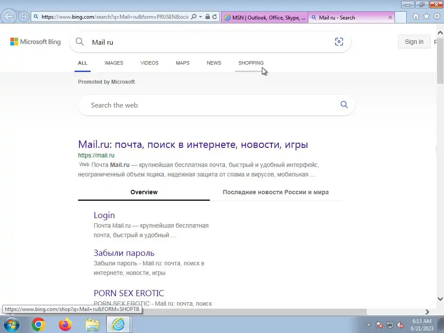
Task: Switch to VIDEOS results
Action: (x=150, y=63)
